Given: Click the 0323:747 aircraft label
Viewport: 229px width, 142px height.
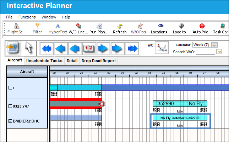Looking at the screenshot, I should tap(21, 106).
